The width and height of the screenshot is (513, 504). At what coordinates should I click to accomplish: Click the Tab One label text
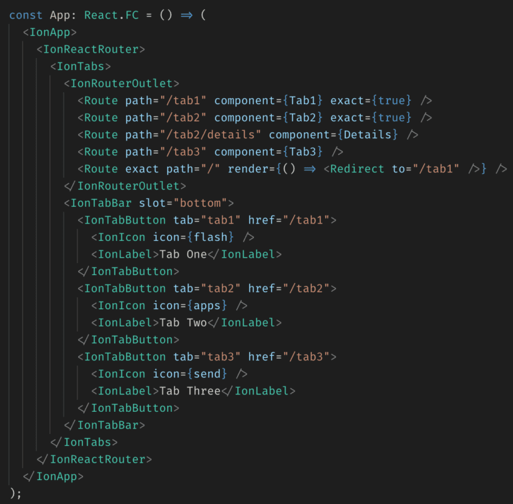tap(183, 254)
